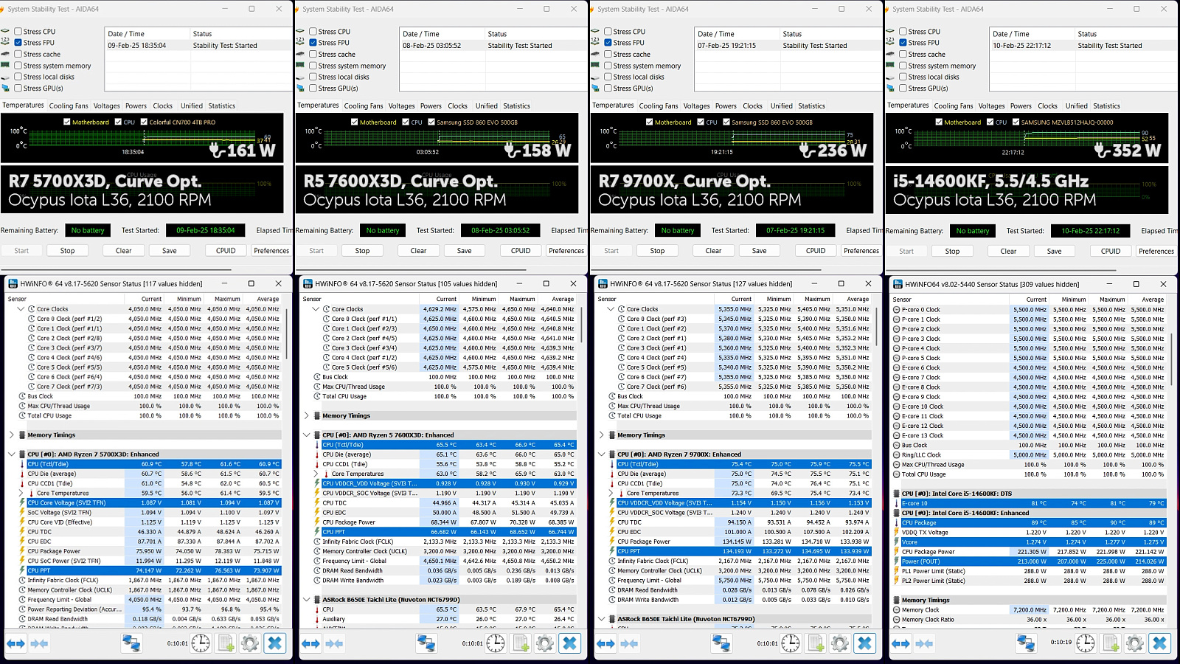Enable Stress system memory in R5 7600X3D AIDA64 window

313,66
